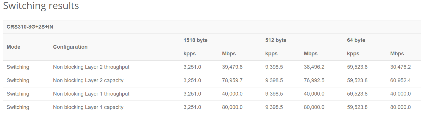Click the 39,479.8 Mbps value
Image resolution: width=421 pixels, height=118 pixels.
pyautogui.click(x=232, y=67)
